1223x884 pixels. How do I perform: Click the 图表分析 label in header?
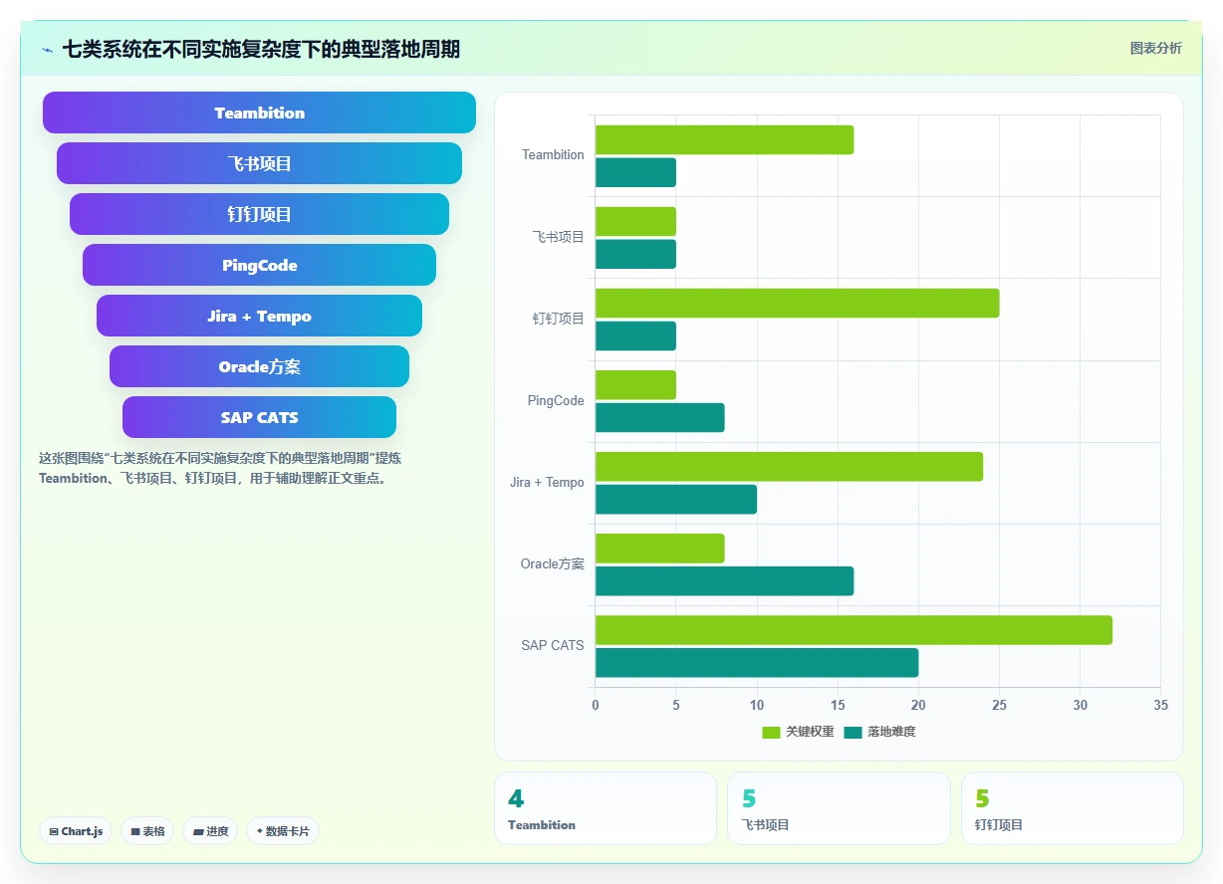coord(1155,48)
